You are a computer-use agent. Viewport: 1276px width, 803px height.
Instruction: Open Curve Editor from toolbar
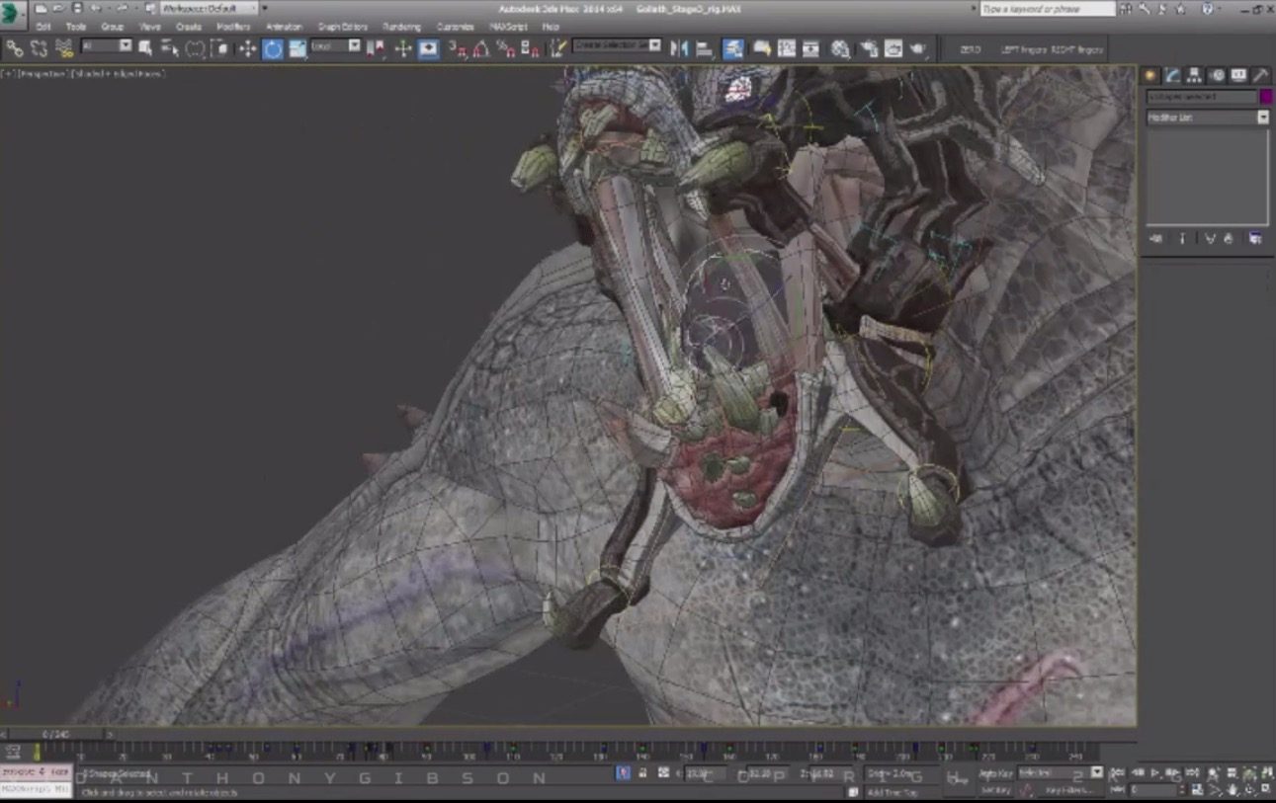pyautogui.click(x=787, y=47)
